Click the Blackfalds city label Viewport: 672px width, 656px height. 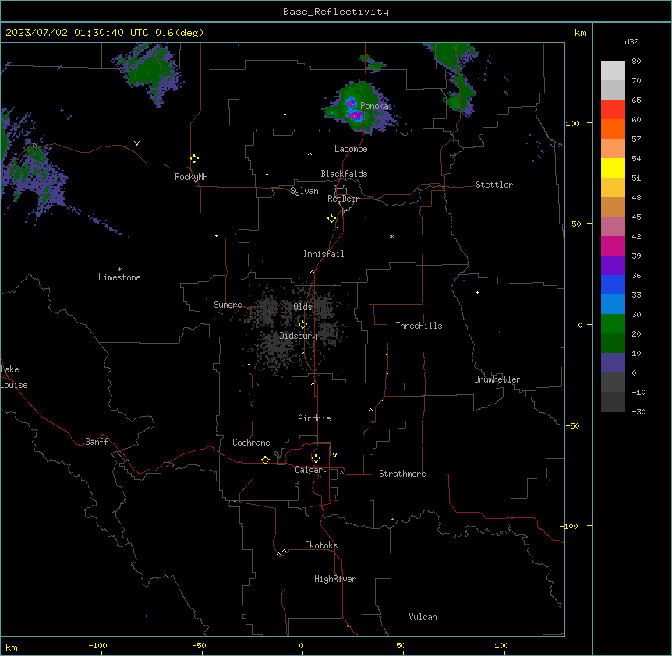pos(344,174)
